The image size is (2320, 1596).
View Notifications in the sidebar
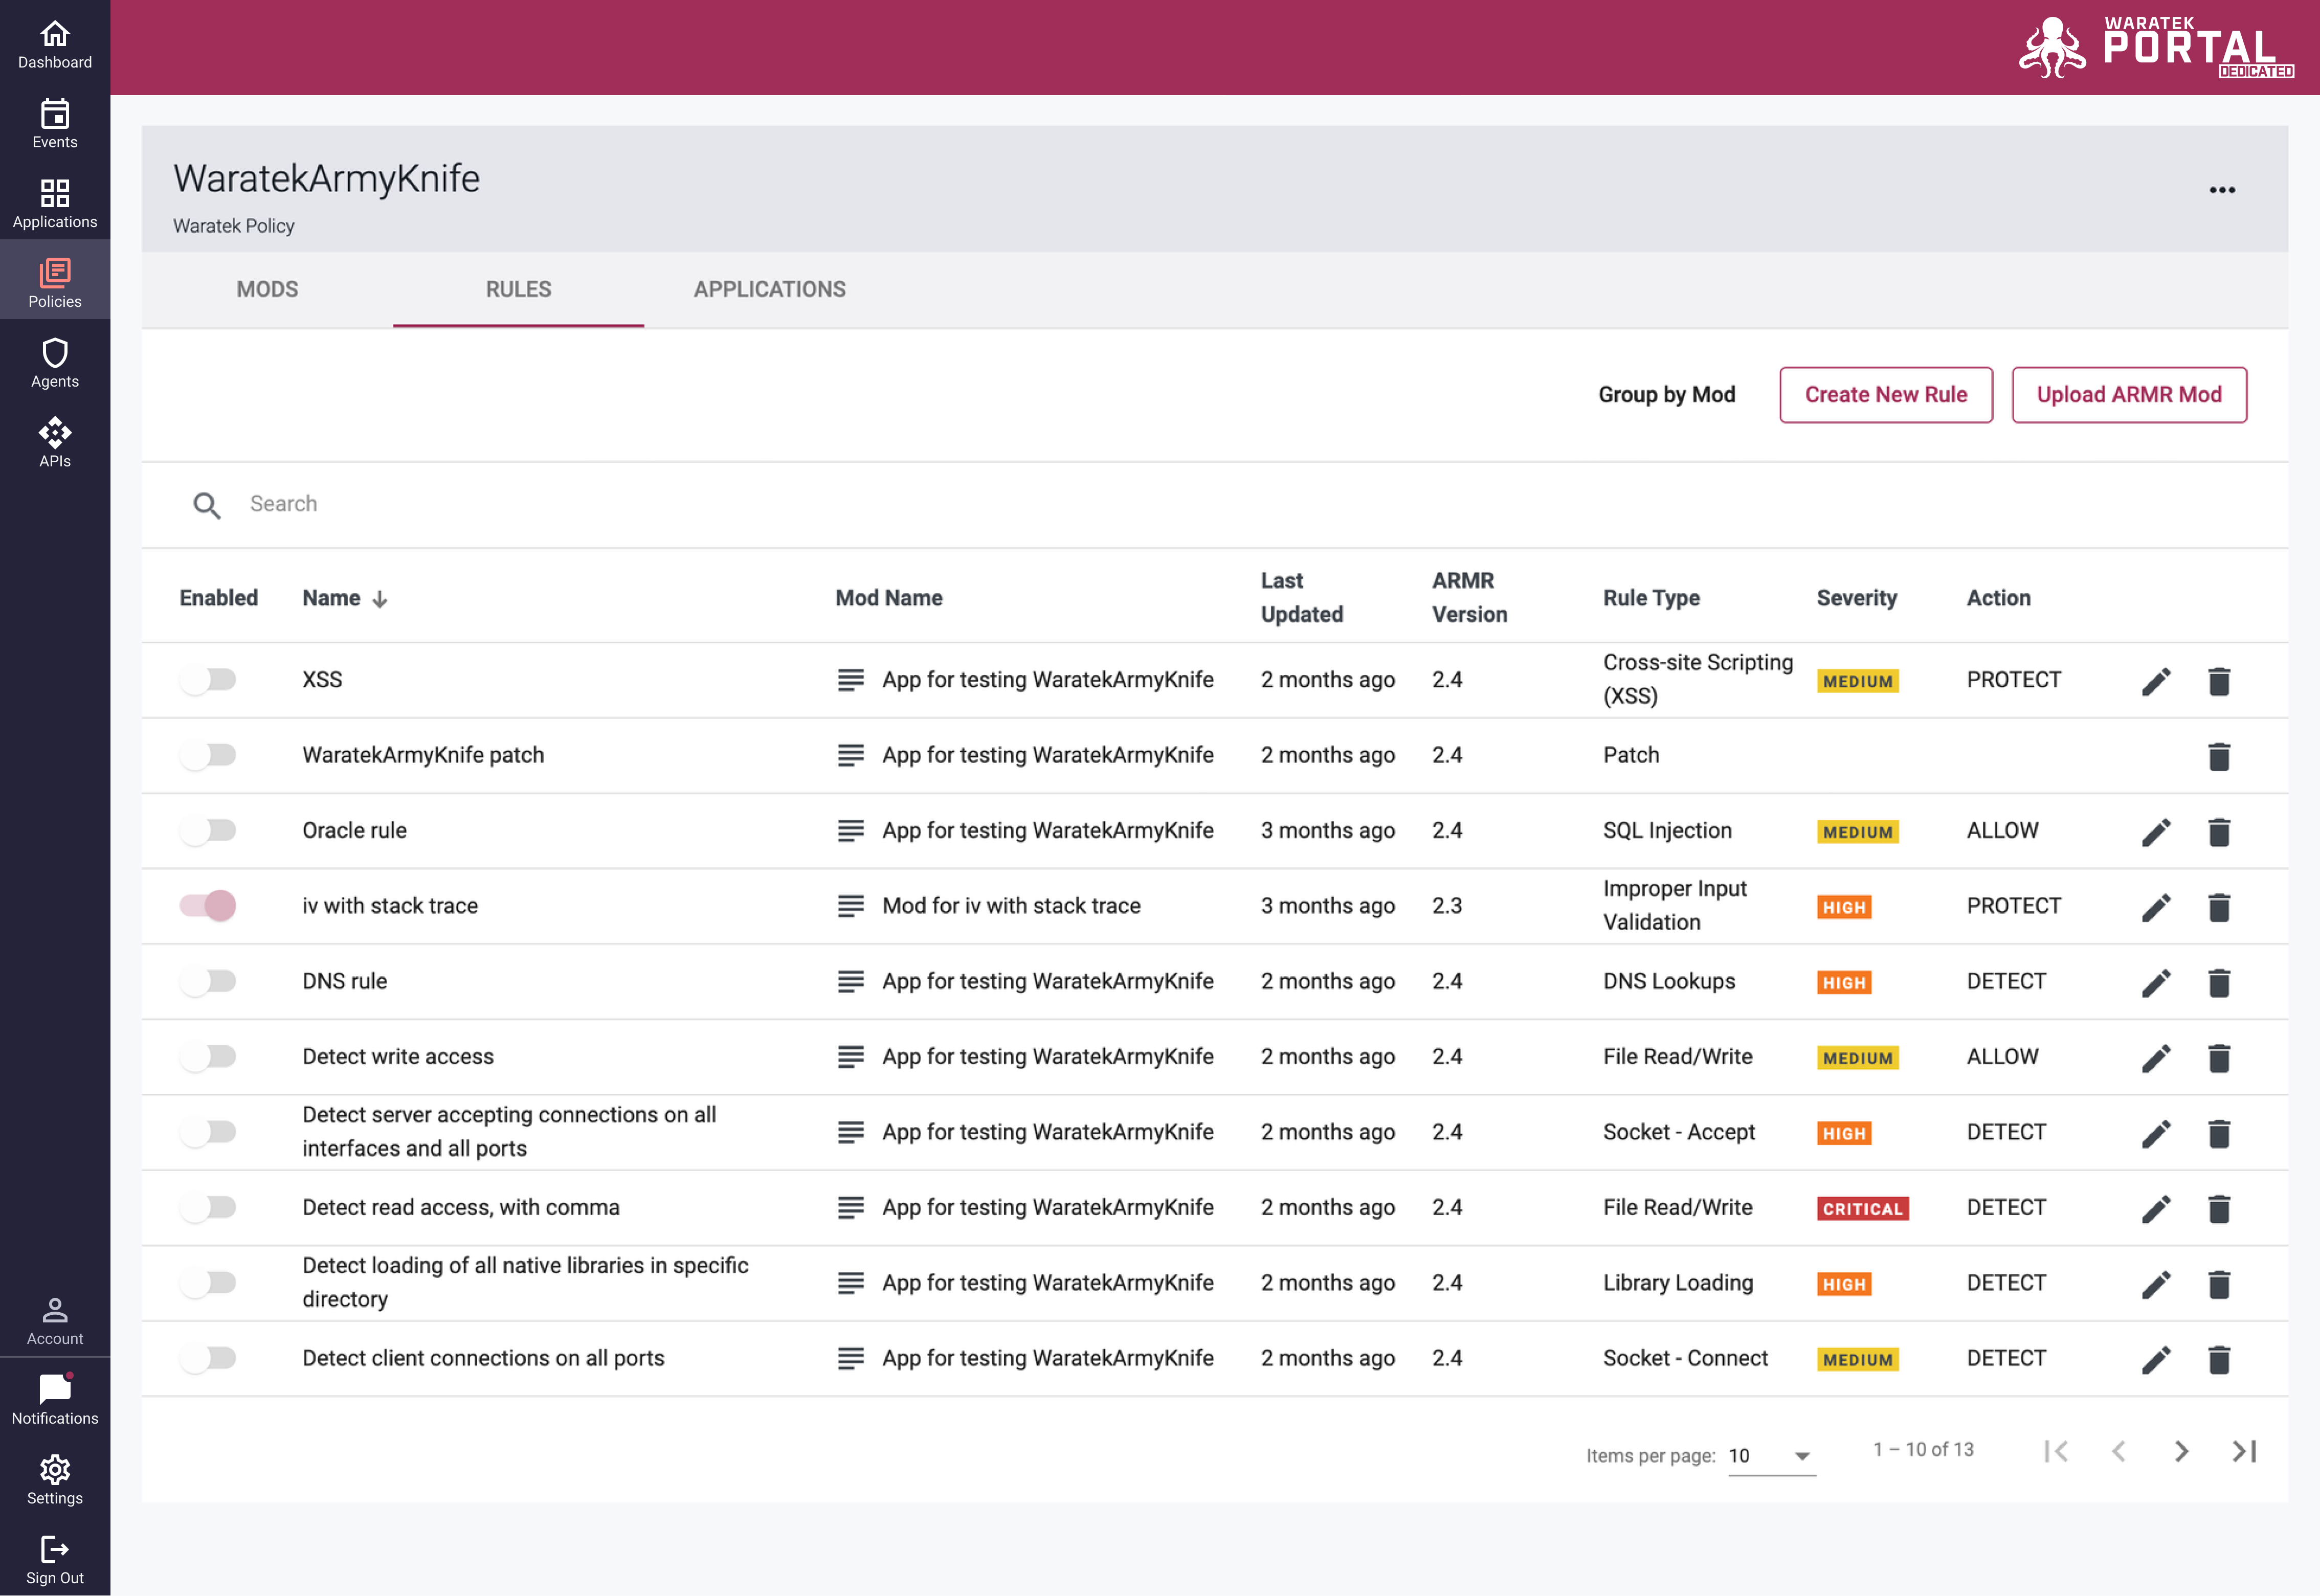(x=55, y=1400)
